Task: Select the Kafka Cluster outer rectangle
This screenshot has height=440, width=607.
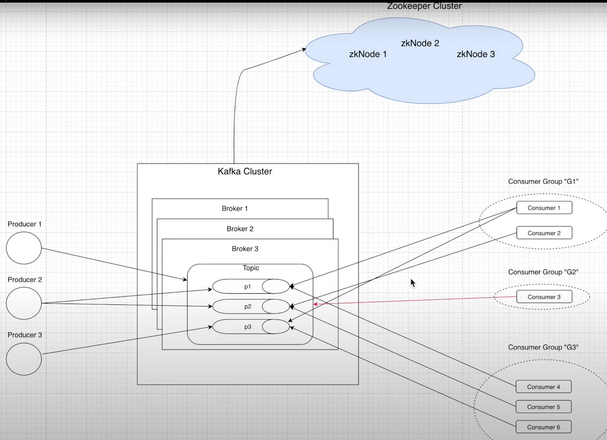Action: pos(245,172)
